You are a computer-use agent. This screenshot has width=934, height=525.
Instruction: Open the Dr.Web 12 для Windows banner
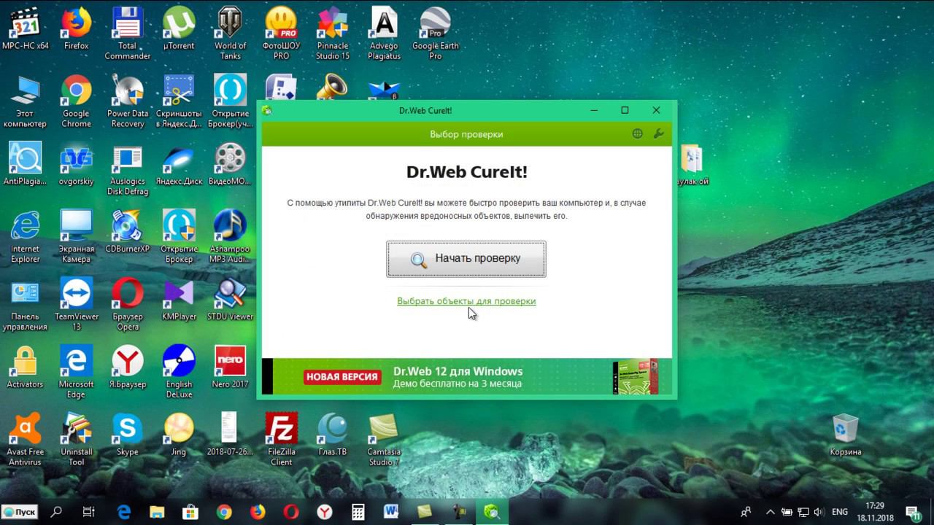coord(466,376)
